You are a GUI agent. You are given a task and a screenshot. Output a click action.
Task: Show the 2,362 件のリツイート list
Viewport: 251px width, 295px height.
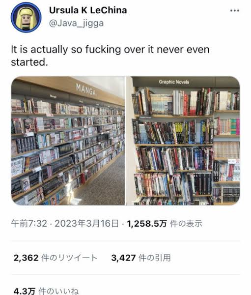[x=56, y=258]
